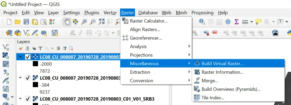Click the New SpatiaLite Layer feather icon
Image resolution: width=291 pixels, height=105 pixels.
click(x=35, y=33)
